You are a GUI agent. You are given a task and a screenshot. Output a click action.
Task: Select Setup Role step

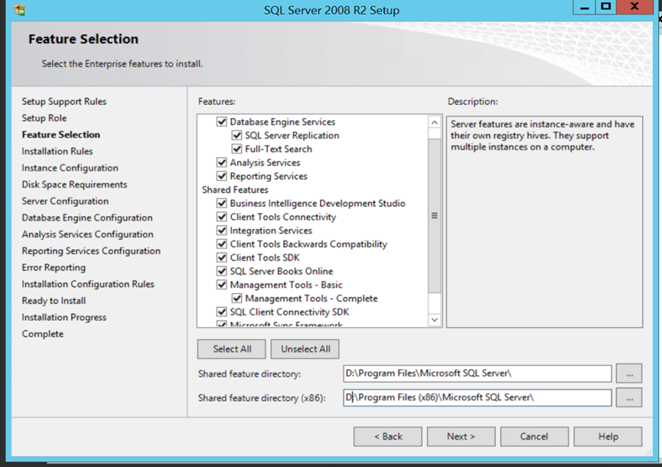click(x=44, y=118)
